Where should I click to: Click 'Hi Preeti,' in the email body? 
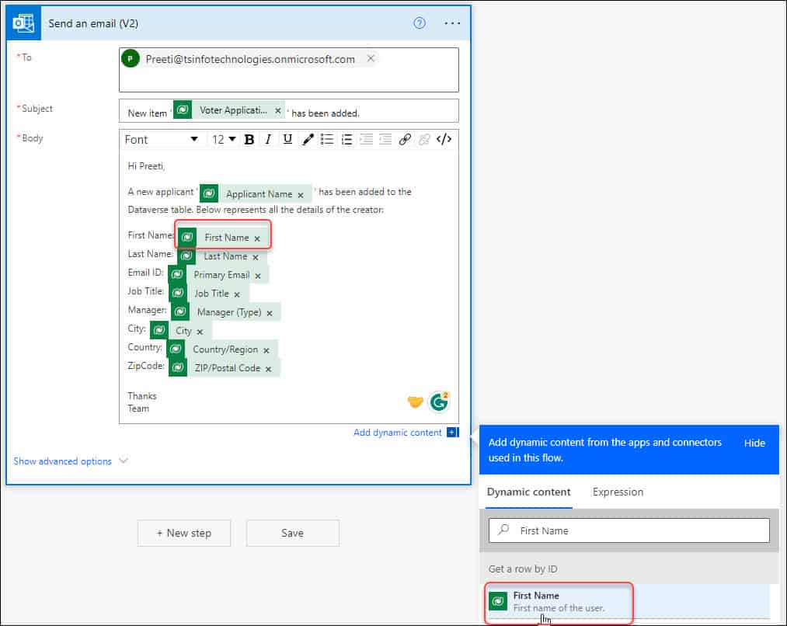tap(146, 166)
